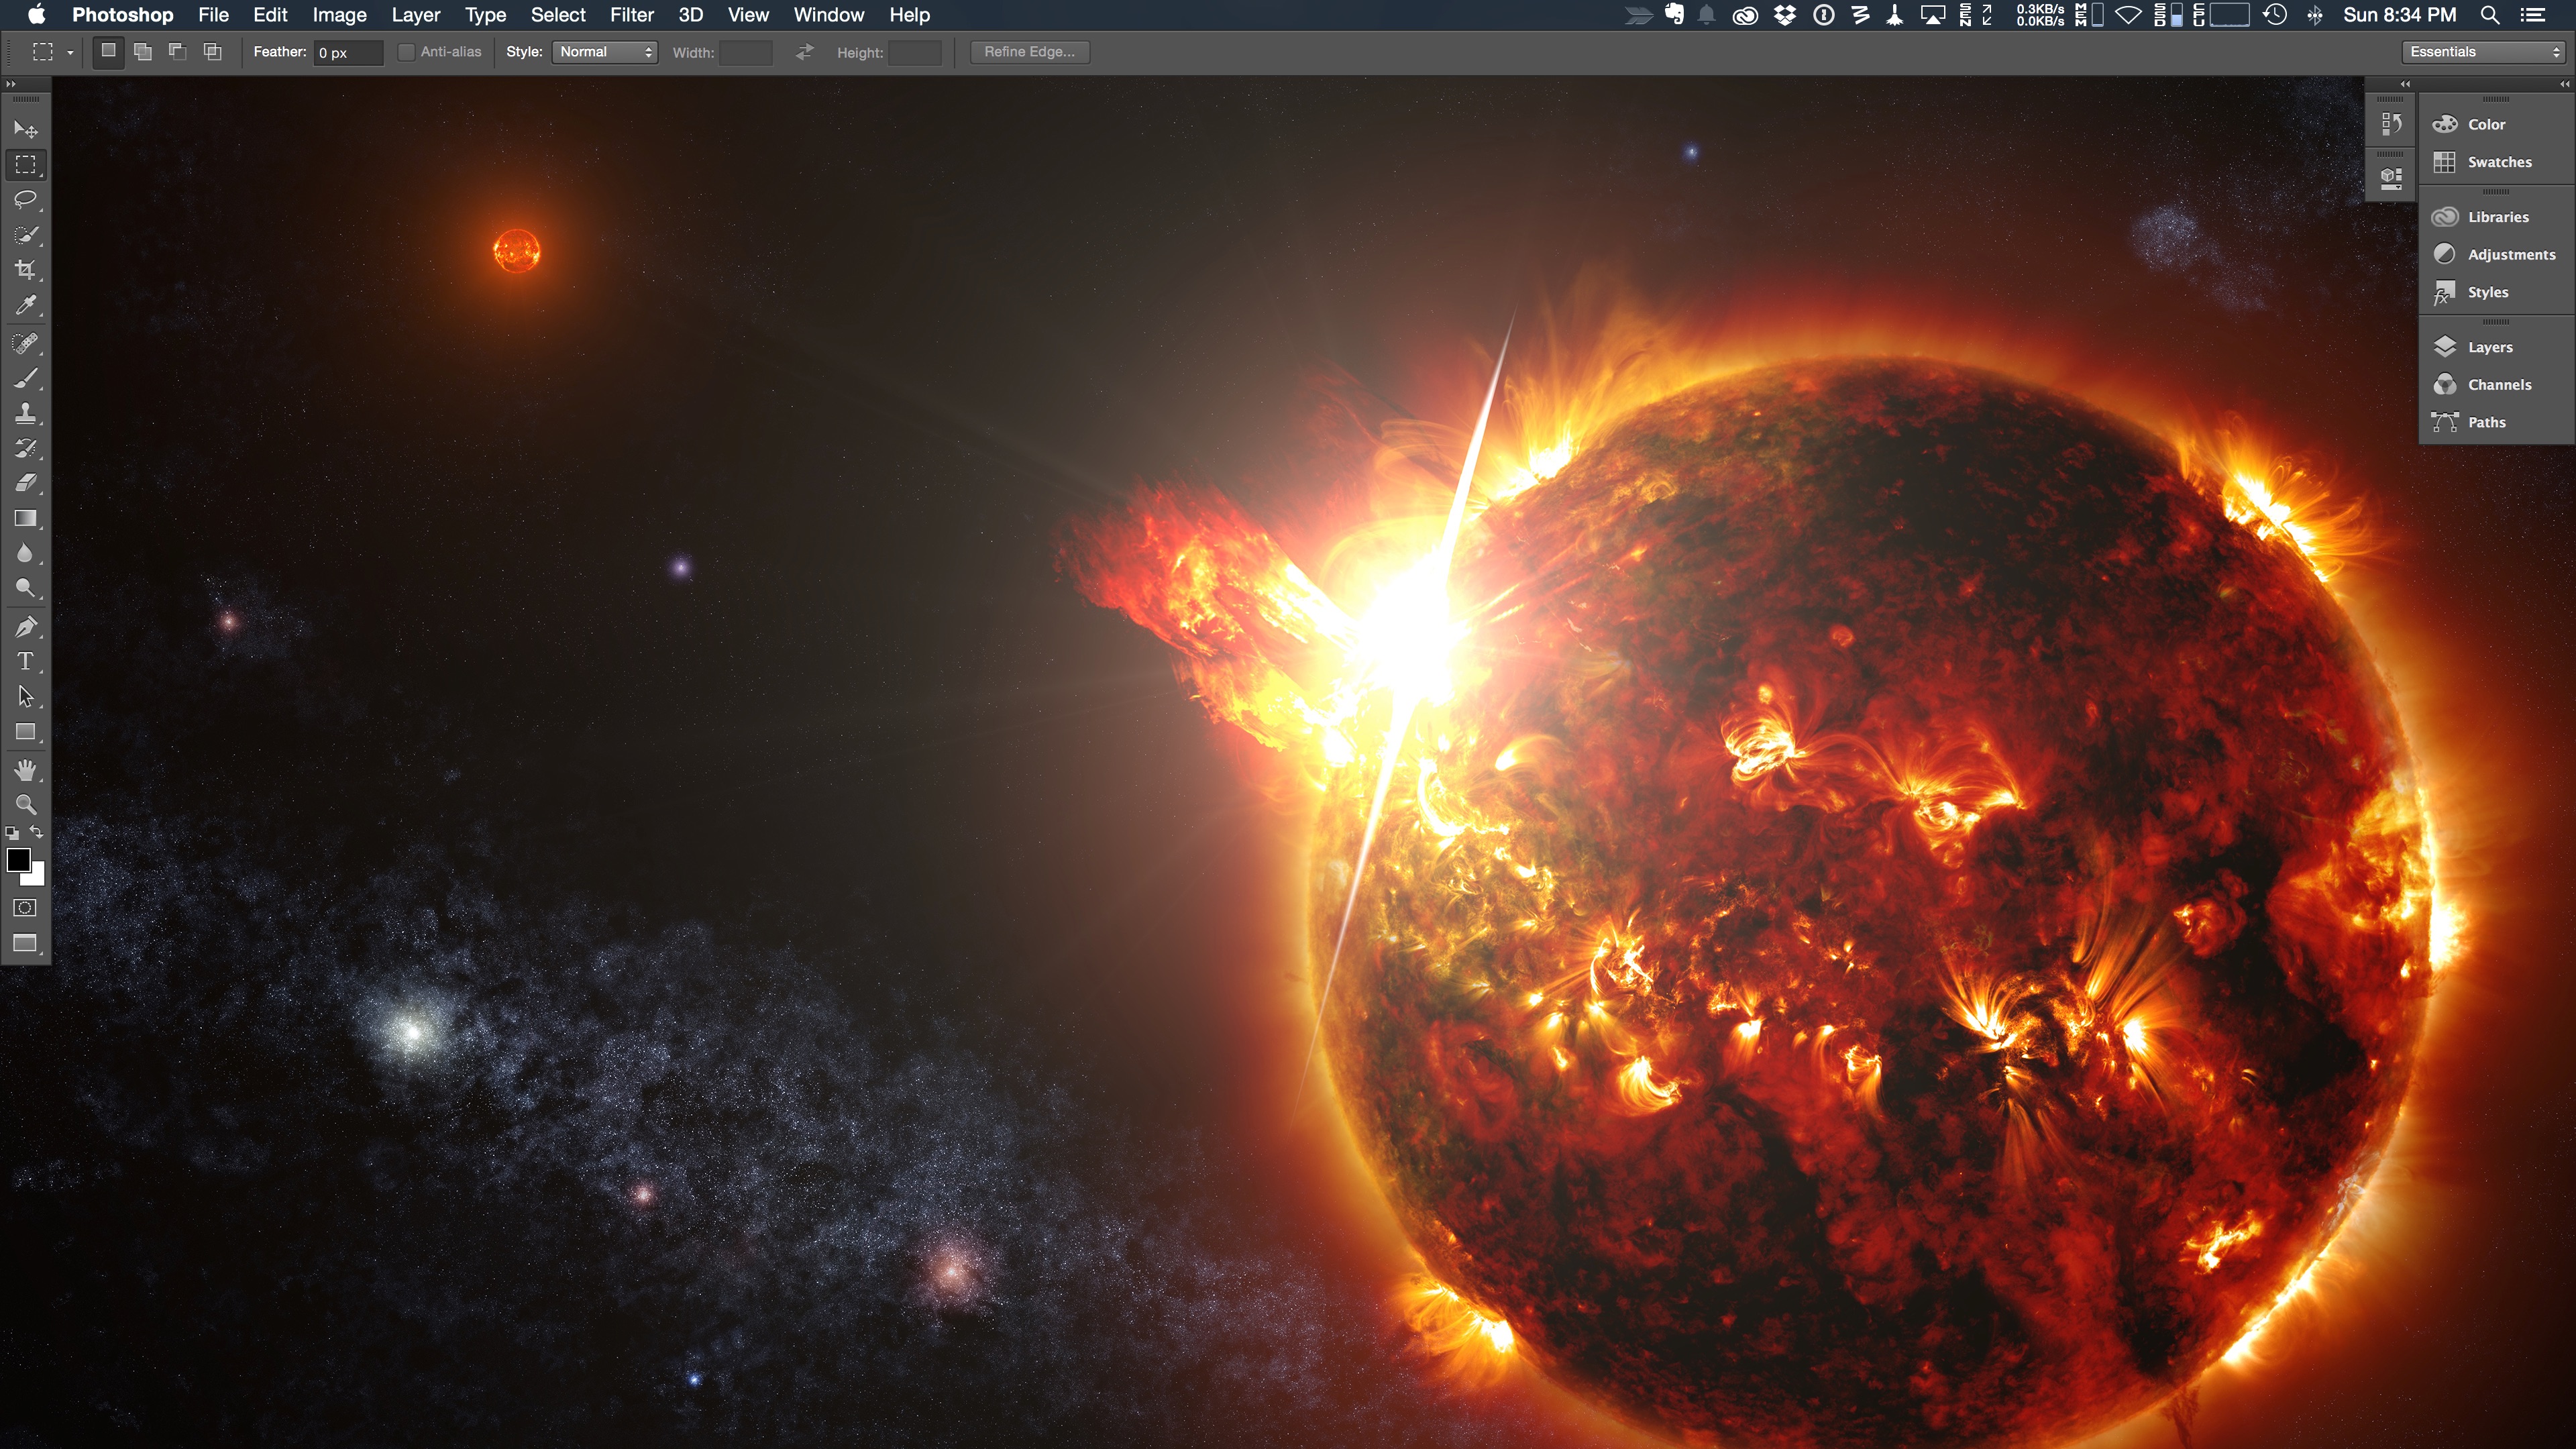Open the Adjustments panel

tap(2496, 254)
